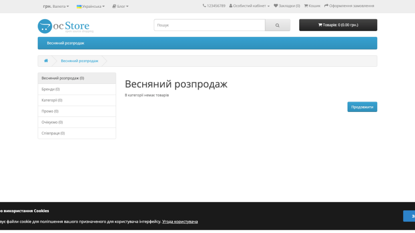
Task: Open the Українська language dropdown
Action: click(90, 6)
